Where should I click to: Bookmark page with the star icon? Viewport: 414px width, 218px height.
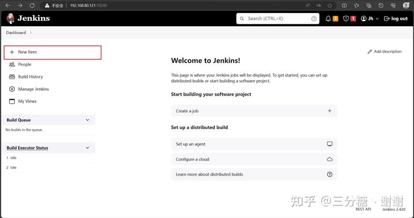tap(330, 5)
